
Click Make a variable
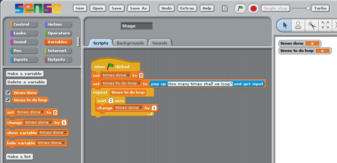(x=25, y=74)
